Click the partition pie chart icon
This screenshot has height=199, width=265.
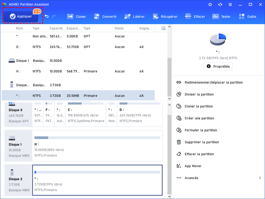click(218, 40)
